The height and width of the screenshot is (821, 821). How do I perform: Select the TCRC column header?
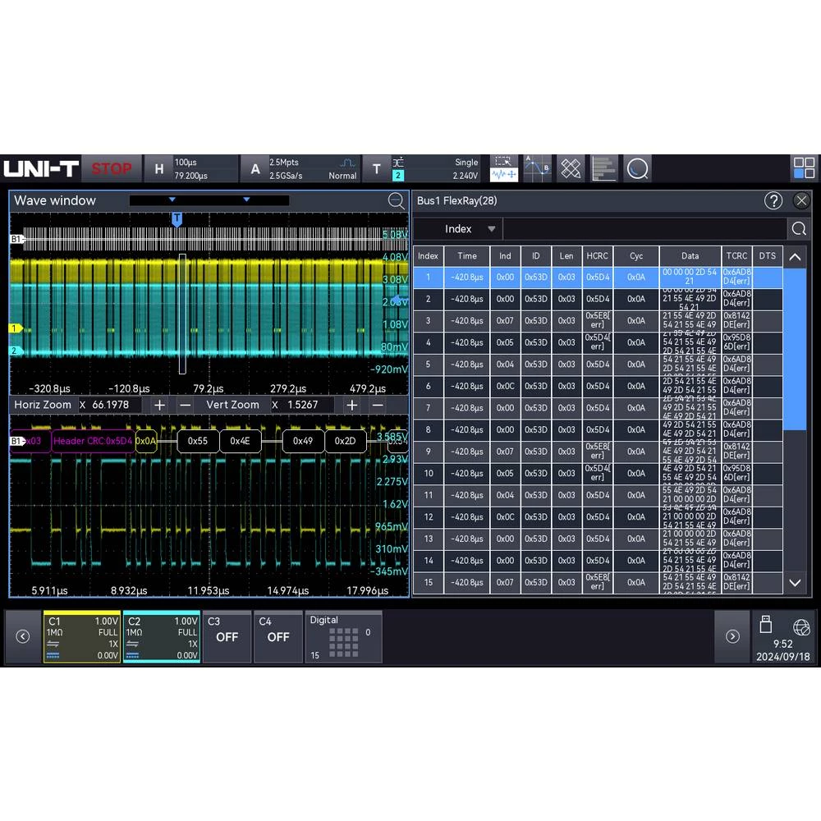coord(736,256)
